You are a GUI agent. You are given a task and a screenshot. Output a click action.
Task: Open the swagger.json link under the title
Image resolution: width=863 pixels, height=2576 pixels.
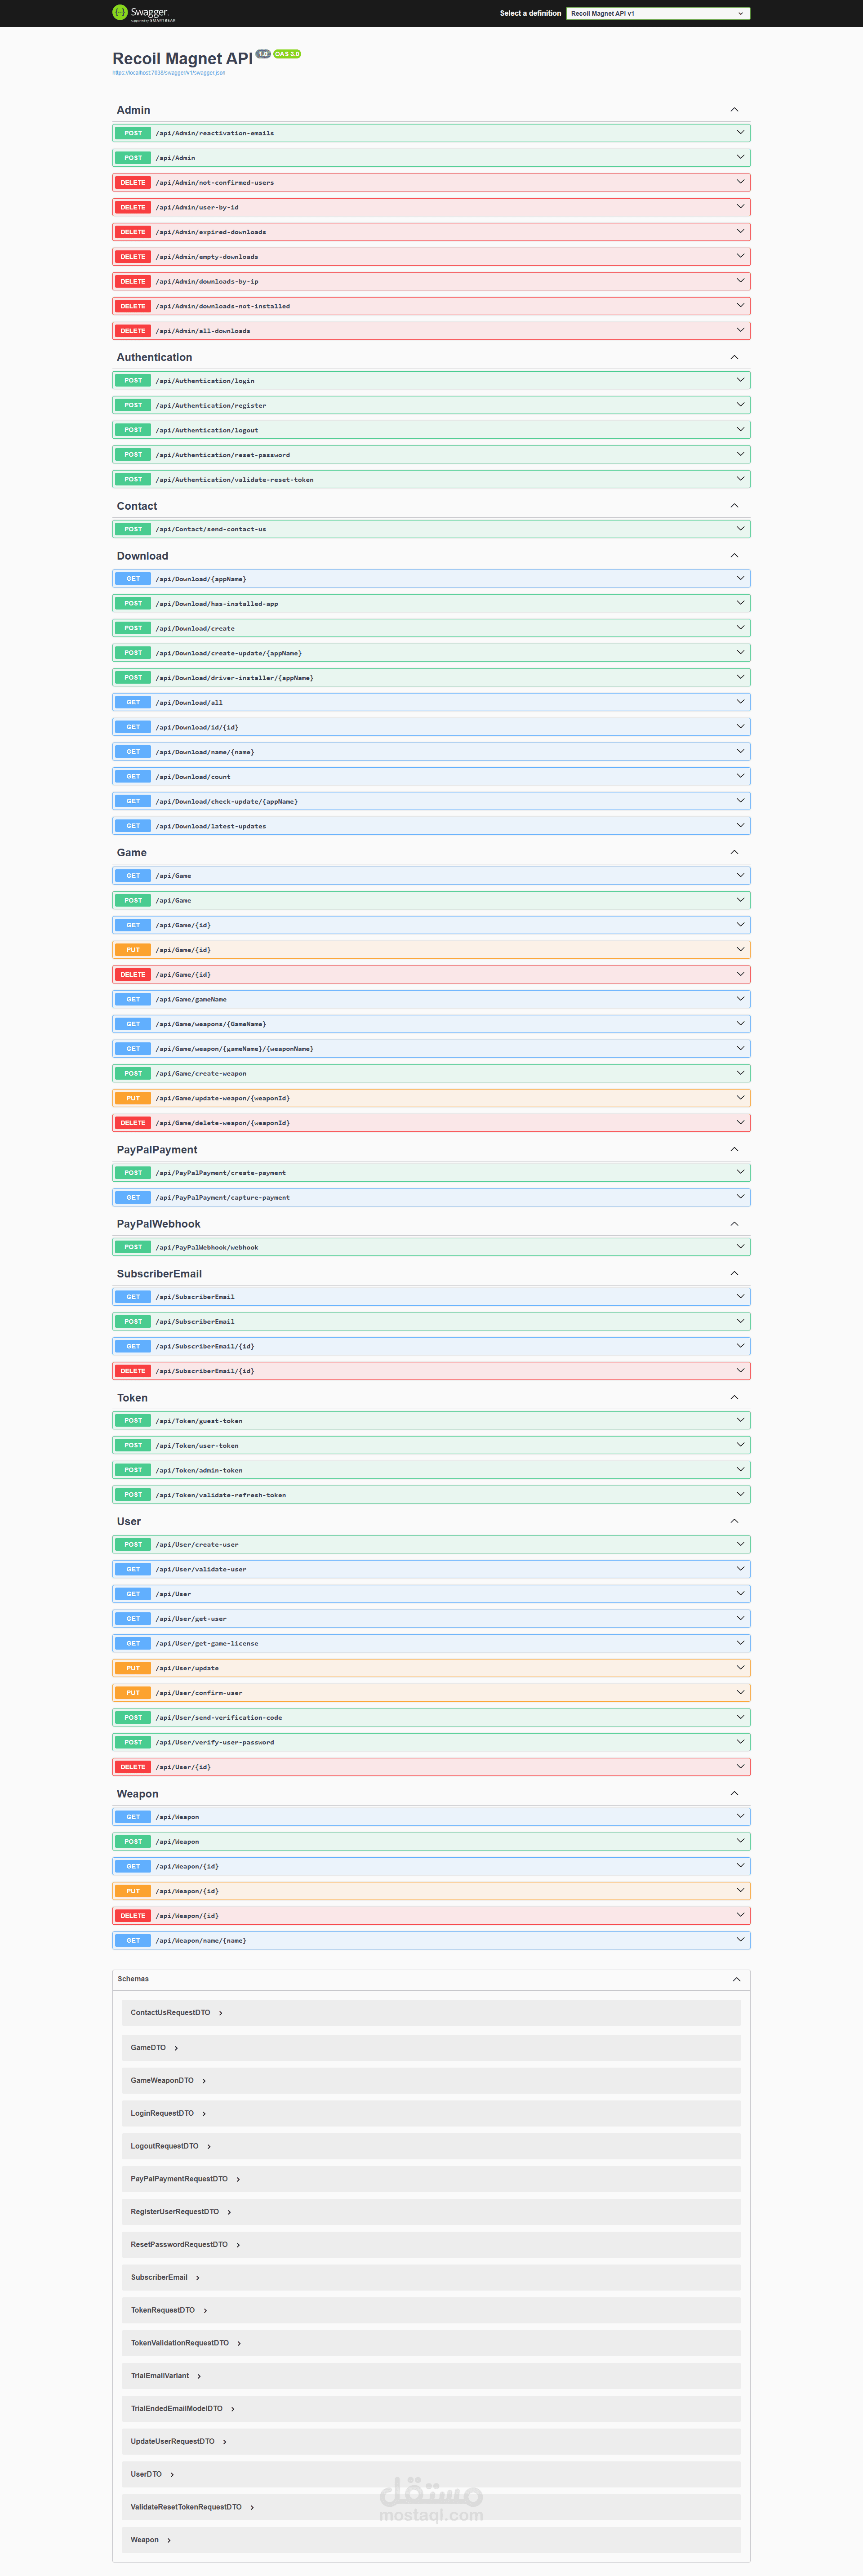click(x=168, y=73)
